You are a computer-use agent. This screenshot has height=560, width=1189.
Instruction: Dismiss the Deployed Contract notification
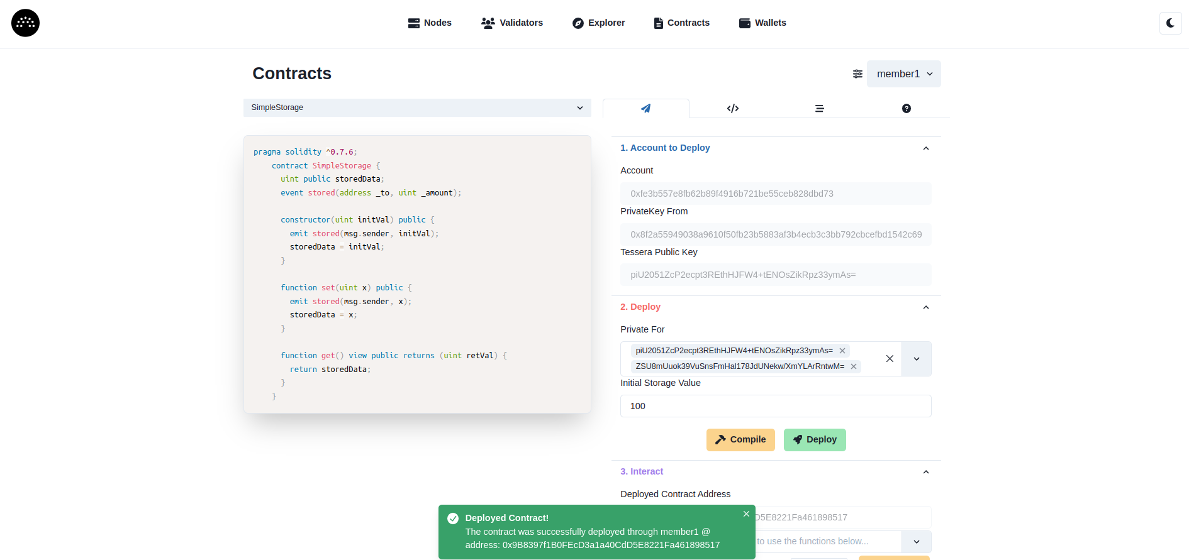(x=746, y=514)
